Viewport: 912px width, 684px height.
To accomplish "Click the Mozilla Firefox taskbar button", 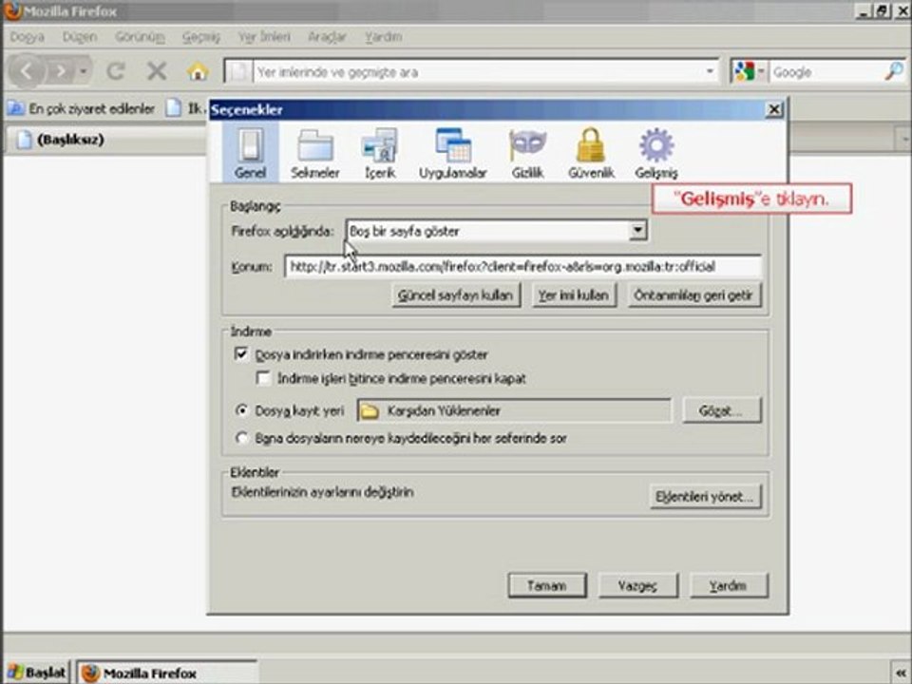I will coord(167,673).
